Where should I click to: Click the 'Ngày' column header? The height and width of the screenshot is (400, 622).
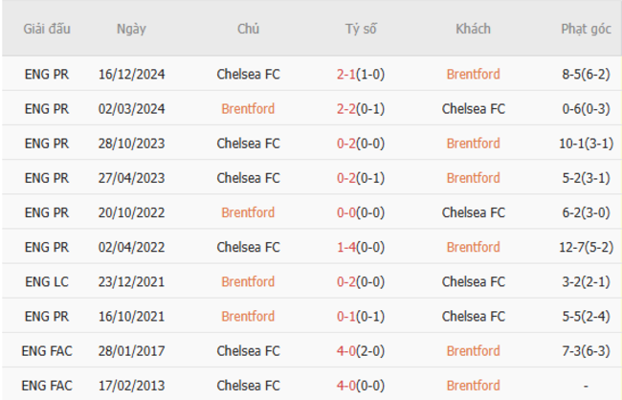(x=131, y=29)
